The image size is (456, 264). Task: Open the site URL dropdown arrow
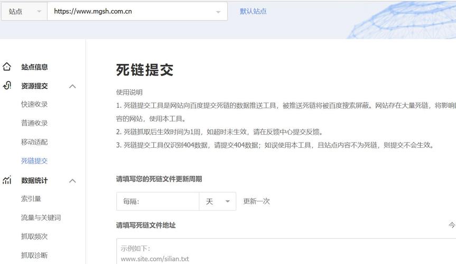tap(218, 12)
